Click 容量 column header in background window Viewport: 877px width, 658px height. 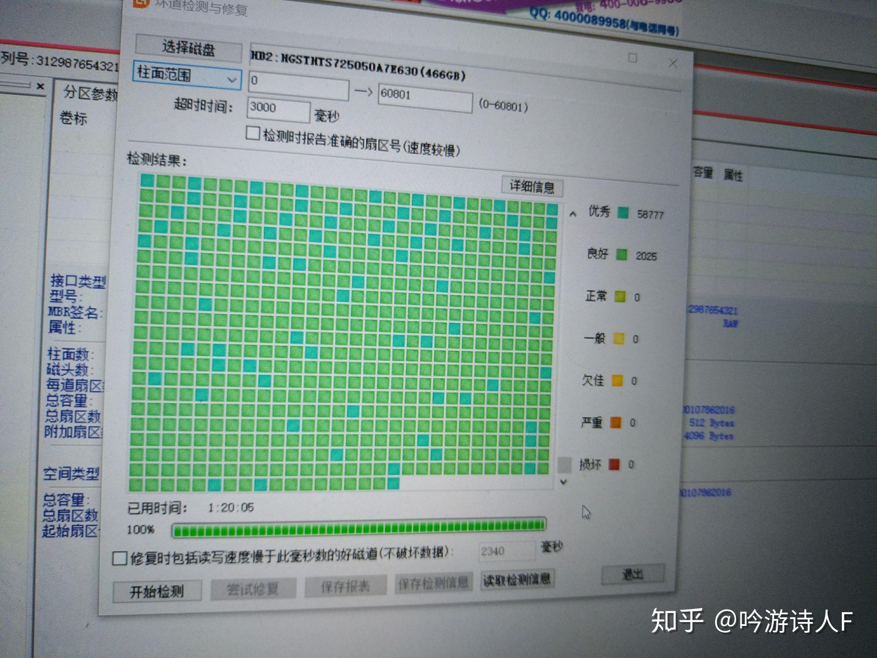(x=703, y=173)
